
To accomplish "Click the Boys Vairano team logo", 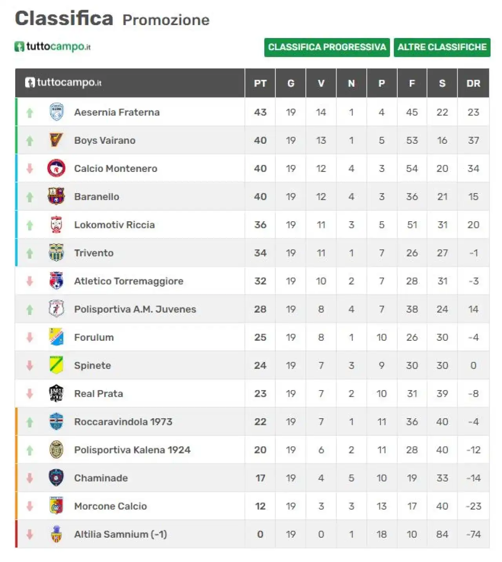I will pyautogui.click(x=56, y=140).
